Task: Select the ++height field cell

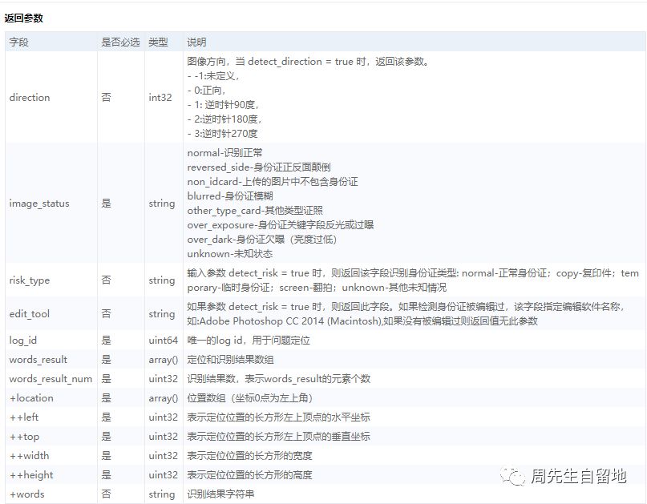Action: click(x=31, y=475)
